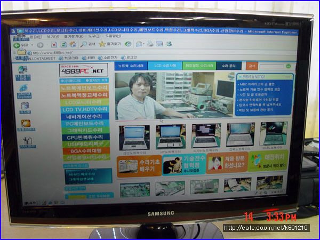Screen dimensions: 320x240
Task: Open the Messenger people icon
Action: click(x=169, y=44)
